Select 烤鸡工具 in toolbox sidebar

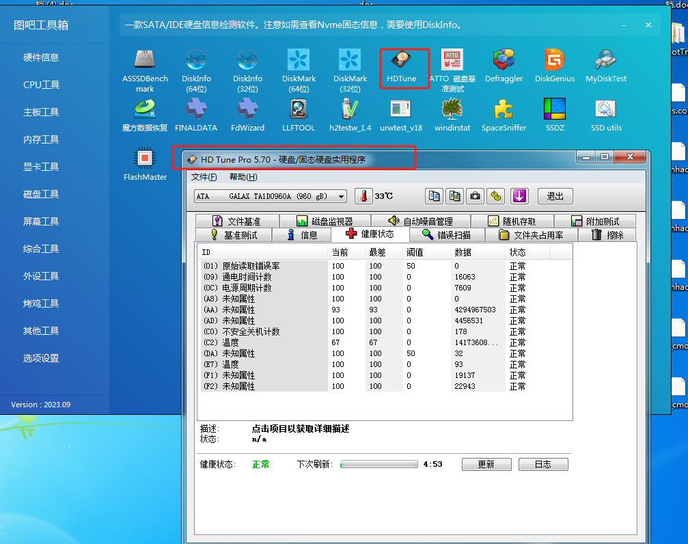41,303
